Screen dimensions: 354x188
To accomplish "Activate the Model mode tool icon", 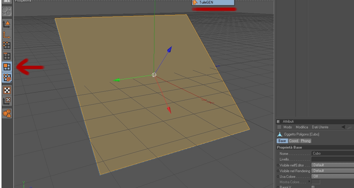I will coord(7,24).
